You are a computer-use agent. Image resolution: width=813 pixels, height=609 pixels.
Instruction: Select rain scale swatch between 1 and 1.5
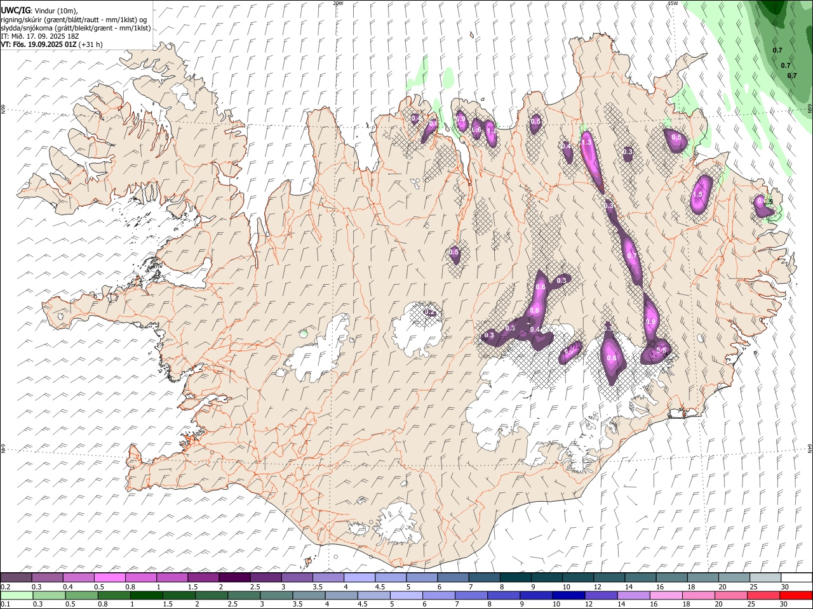(147, 595)
